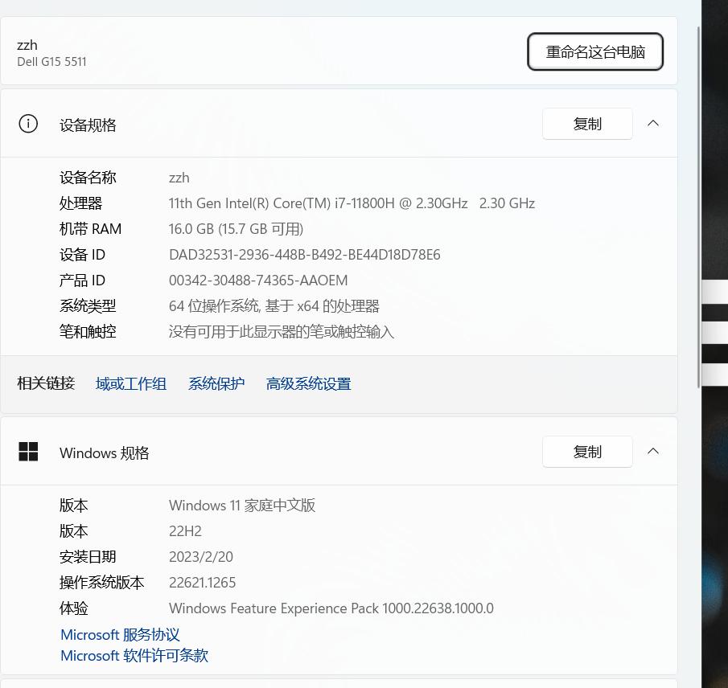Click the info icon beside 设备规格

click(28, 124)
